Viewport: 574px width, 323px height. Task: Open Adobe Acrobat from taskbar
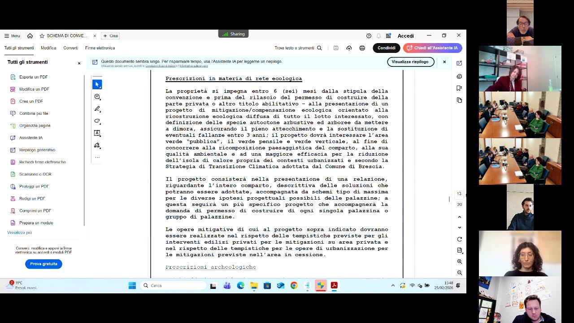334,286
